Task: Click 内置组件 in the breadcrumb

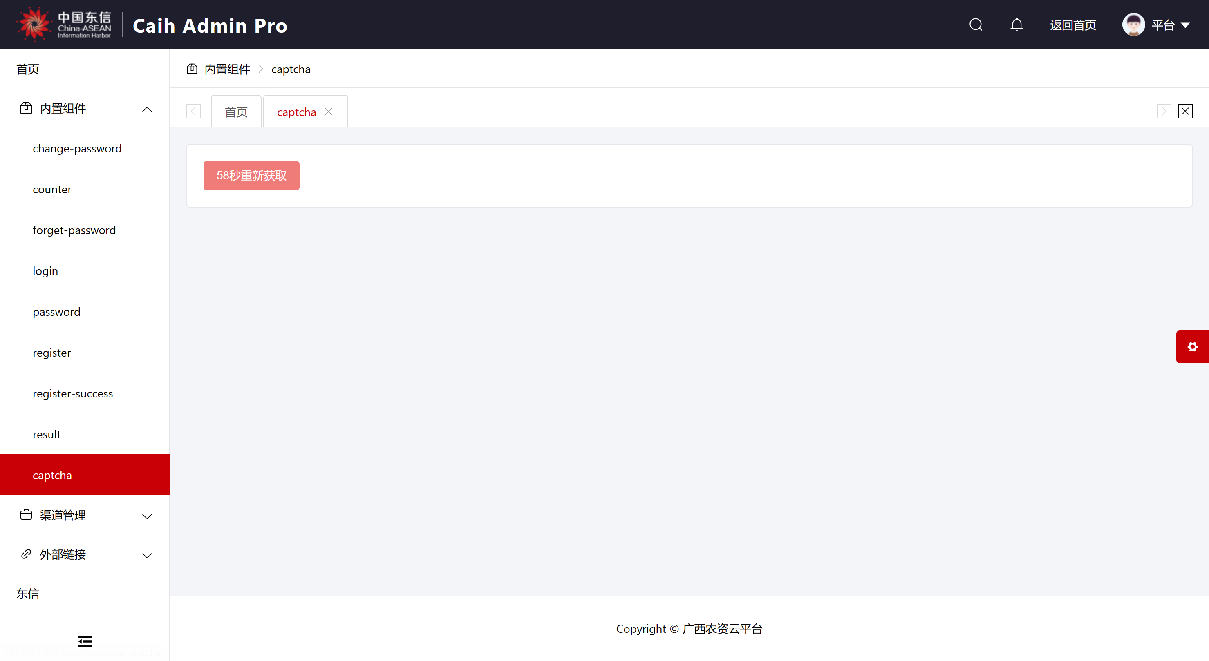Action: point(227,69)
